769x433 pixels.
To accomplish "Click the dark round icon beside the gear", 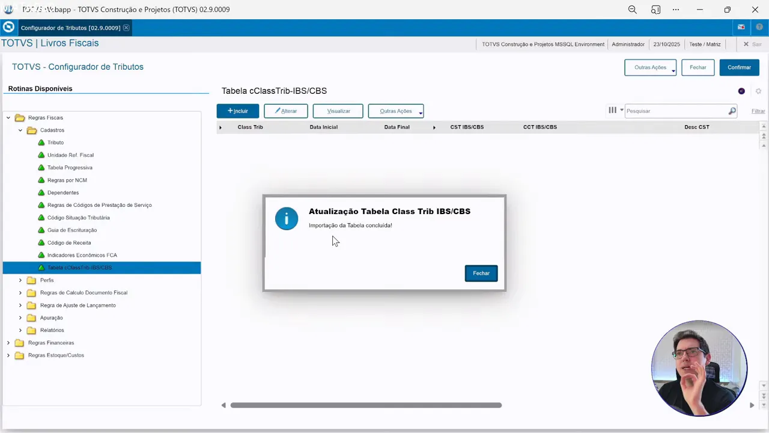I will [x=741, y=91].
